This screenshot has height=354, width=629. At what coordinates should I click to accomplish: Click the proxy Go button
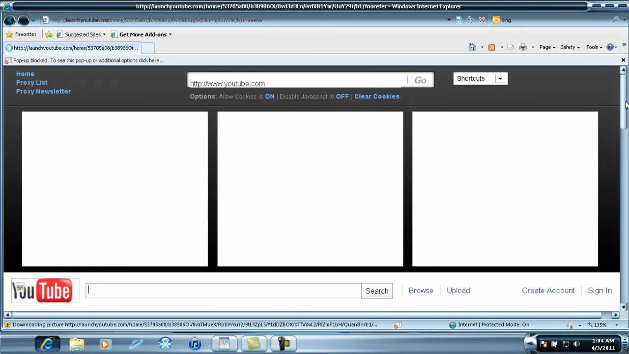pos(420,80)
